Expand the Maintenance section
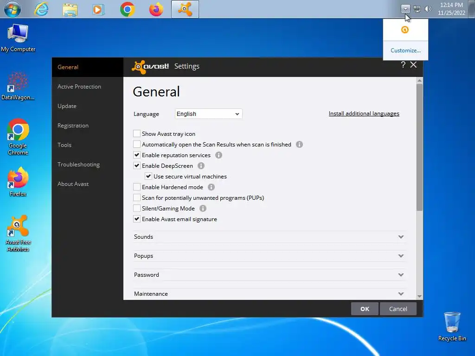Screen dimensions: 475x356 (x=269, y=293)
